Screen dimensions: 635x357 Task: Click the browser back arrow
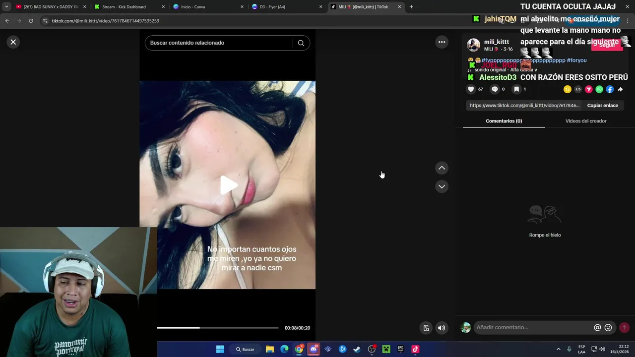coord(7,21)
